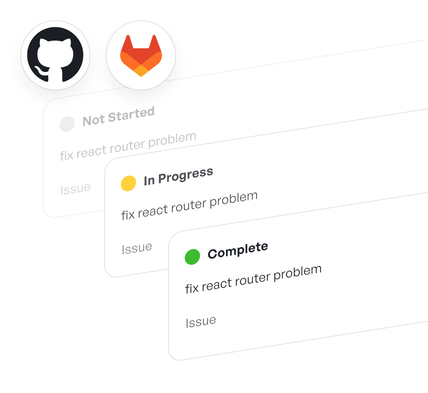Click the yellow In Progress status dot

pyautogui.click(x=128, y=183)
